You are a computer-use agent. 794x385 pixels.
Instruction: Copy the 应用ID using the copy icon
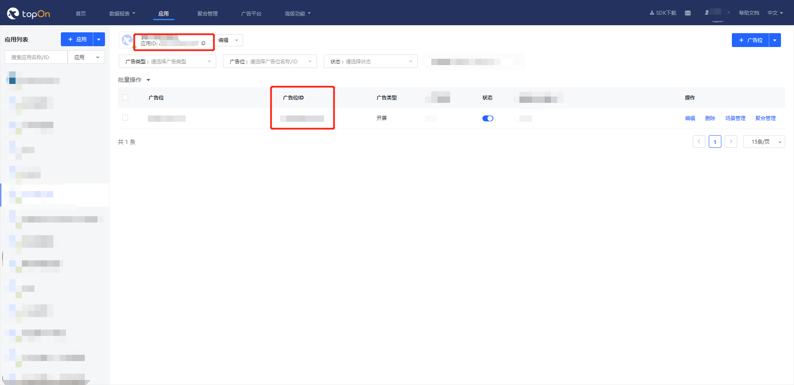tap(203, 43)
